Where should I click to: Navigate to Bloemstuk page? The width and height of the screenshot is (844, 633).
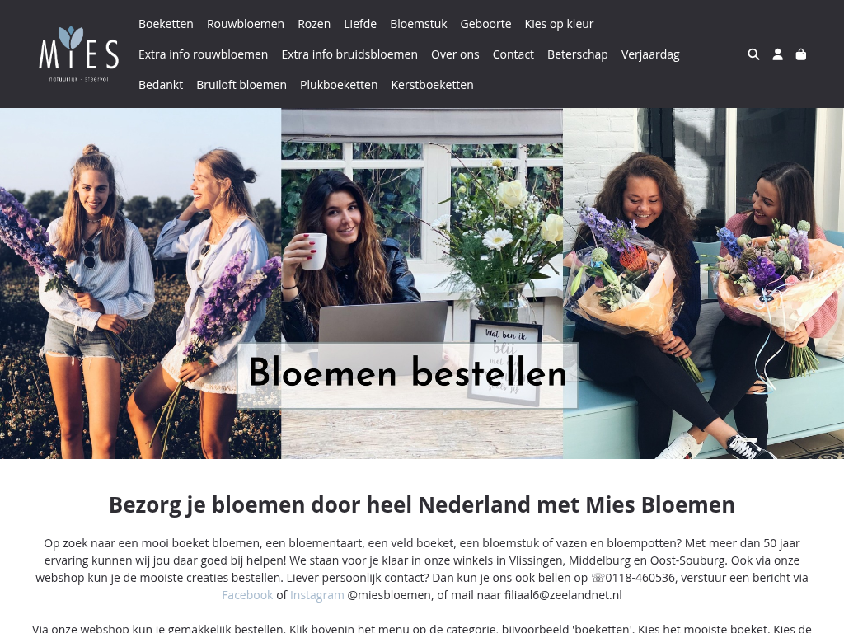(418, 24)
